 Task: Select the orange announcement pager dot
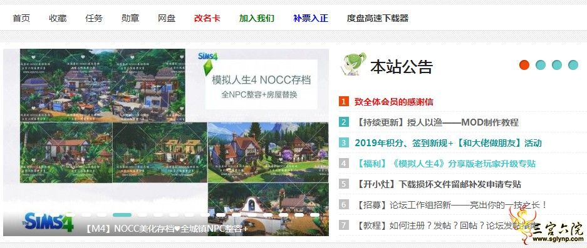pyautogui.click(x=524, y=65)
